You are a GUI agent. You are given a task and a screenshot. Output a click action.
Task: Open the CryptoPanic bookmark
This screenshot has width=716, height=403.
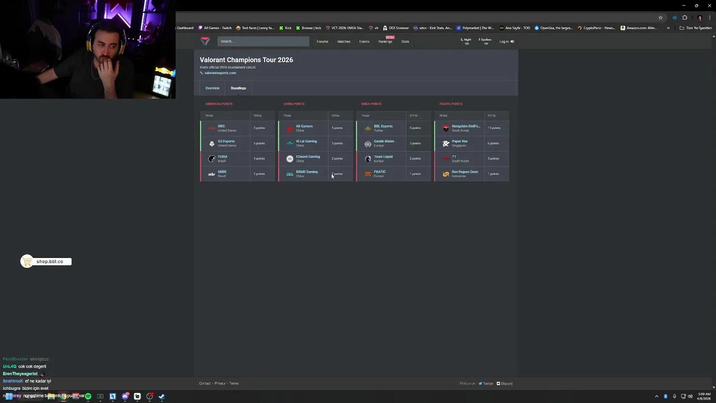596,28
